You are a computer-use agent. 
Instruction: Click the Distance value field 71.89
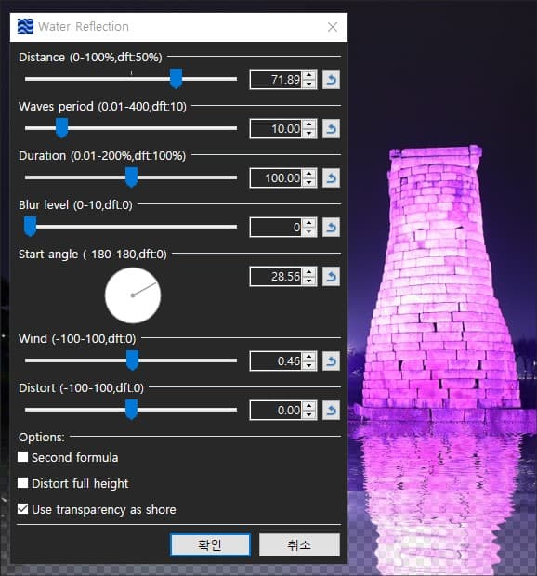(276, 79)
